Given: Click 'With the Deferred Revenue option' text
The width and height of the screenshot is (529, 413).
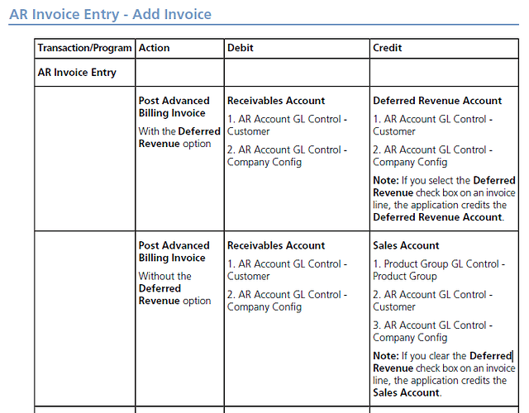Looking at the screenshot, I should (x=179, y=137).
